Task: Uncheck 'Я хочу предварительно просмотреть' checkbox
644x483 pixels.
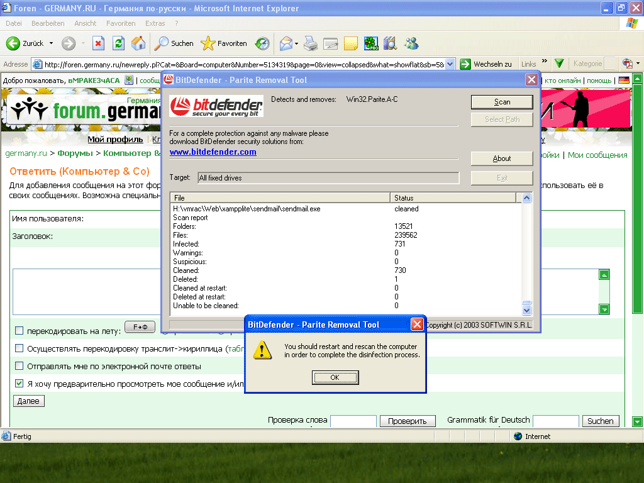Action: tap(19, 383)
